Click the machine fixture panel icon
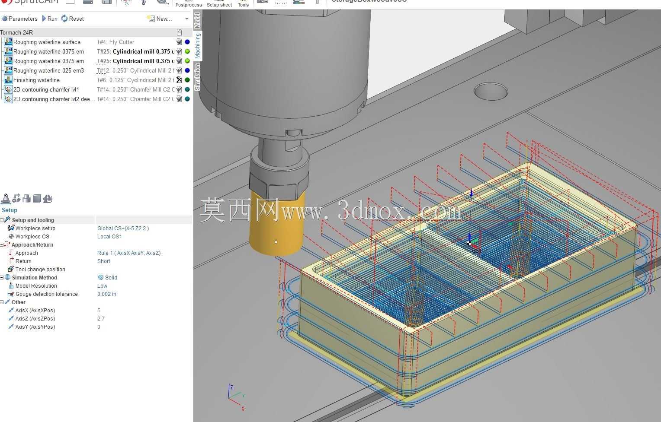This screenshot has height=422, width=661. tap(48, 198)
